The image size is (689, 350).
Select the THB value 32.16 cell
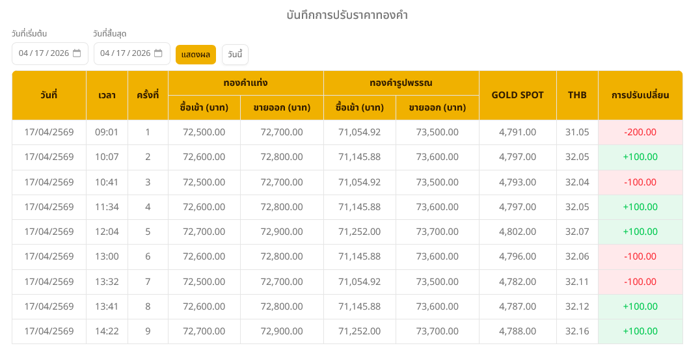click(576, 331)
